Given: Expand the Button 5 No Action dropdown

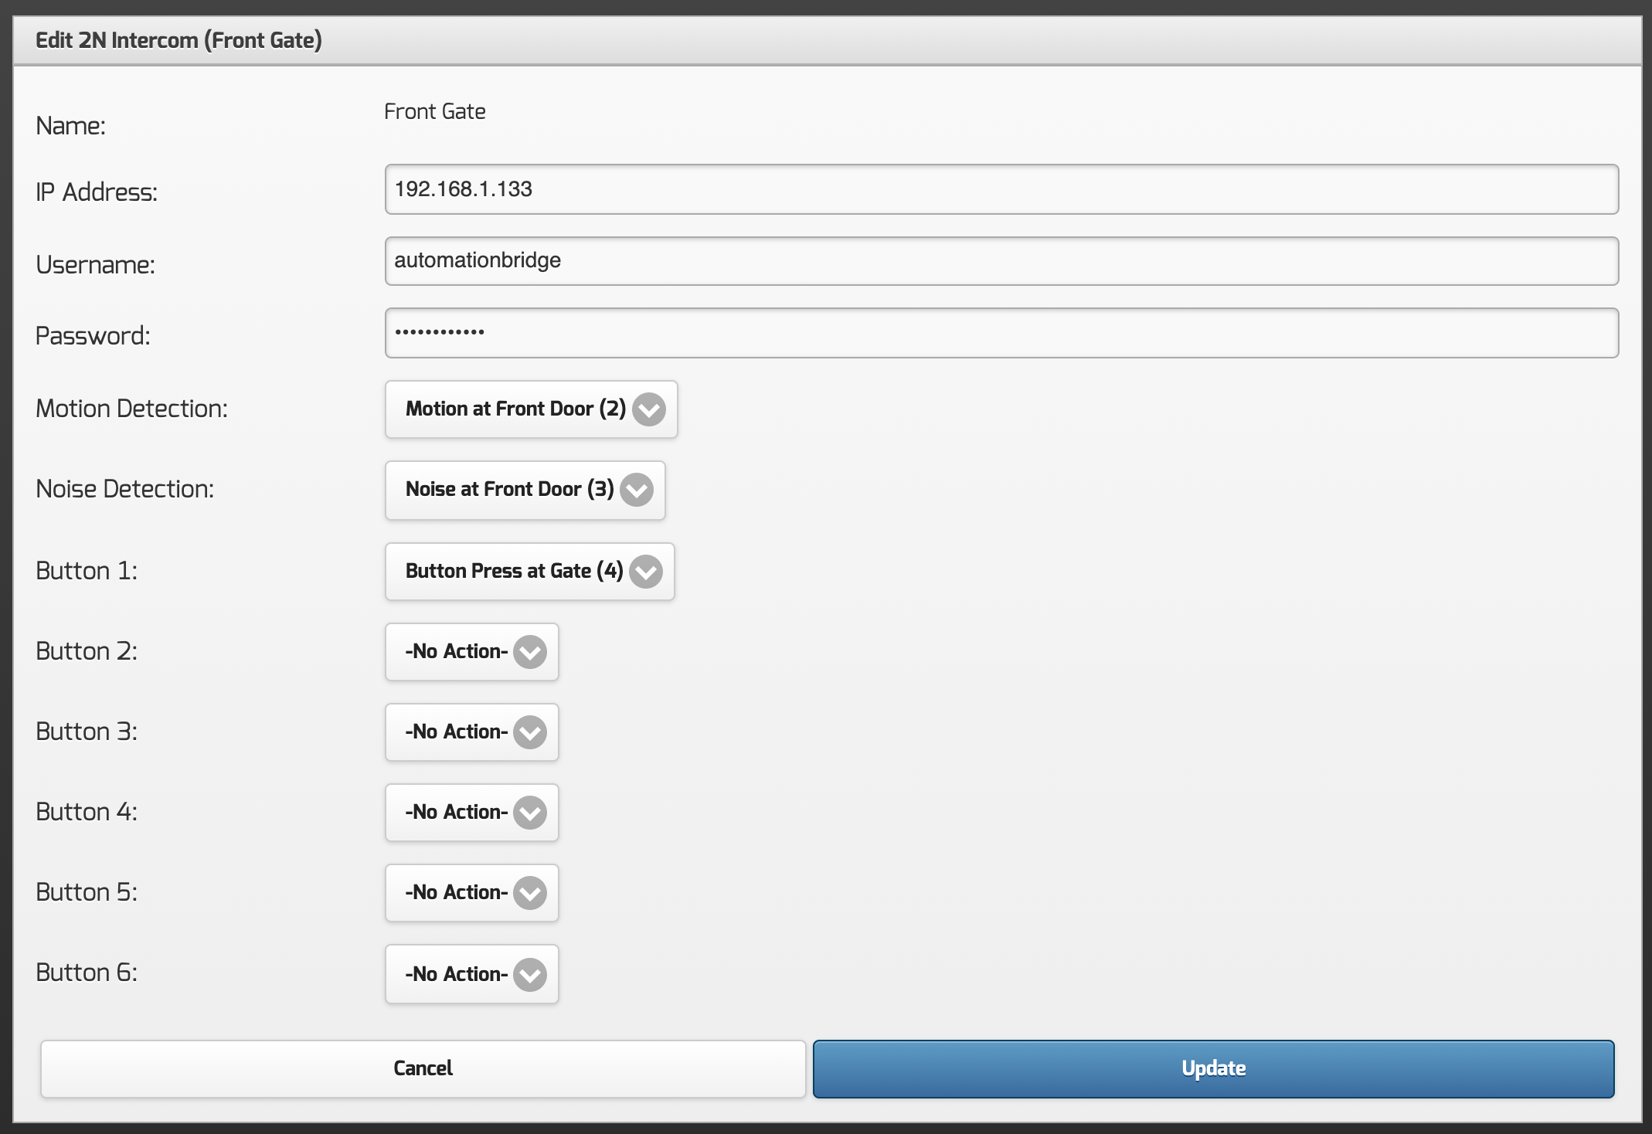Looking at the screenshot, I should click(x=456, y=893).
